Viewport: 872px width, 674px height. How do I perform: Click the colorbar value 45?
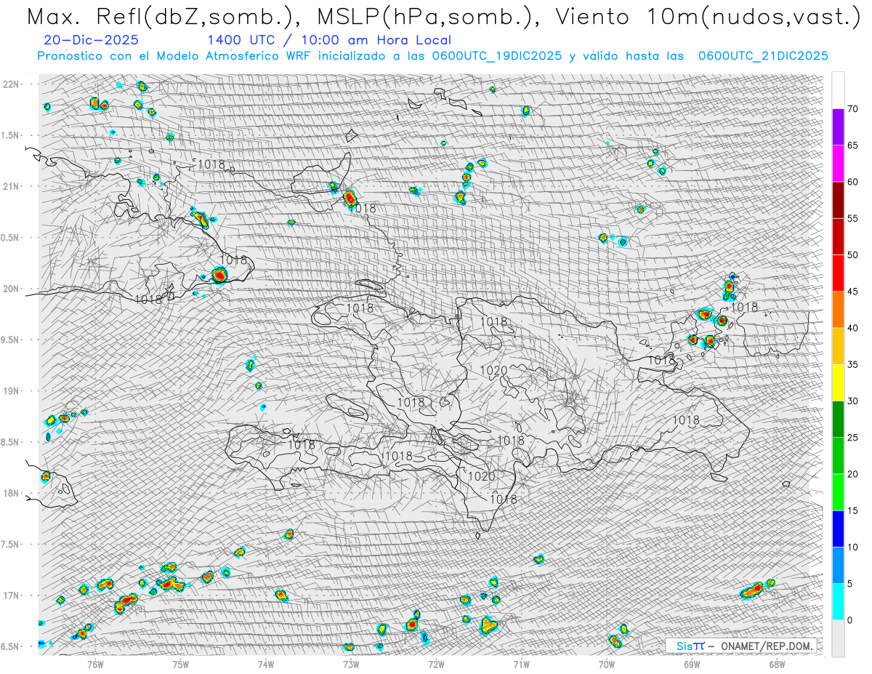pyautogui.click(x=852, y=292)
